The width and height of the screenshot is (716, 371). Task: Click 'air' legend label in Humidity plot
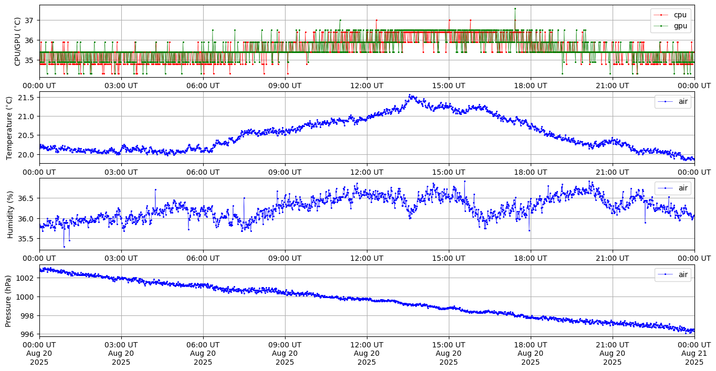coord(683,188)
